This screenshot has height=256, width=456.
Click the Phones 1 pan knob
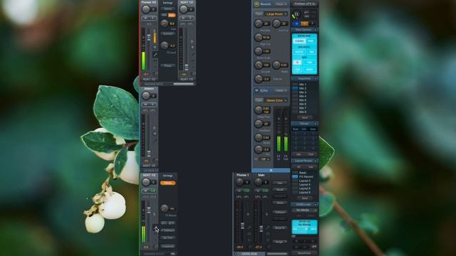pyautogui.click(x=239, y=182)
